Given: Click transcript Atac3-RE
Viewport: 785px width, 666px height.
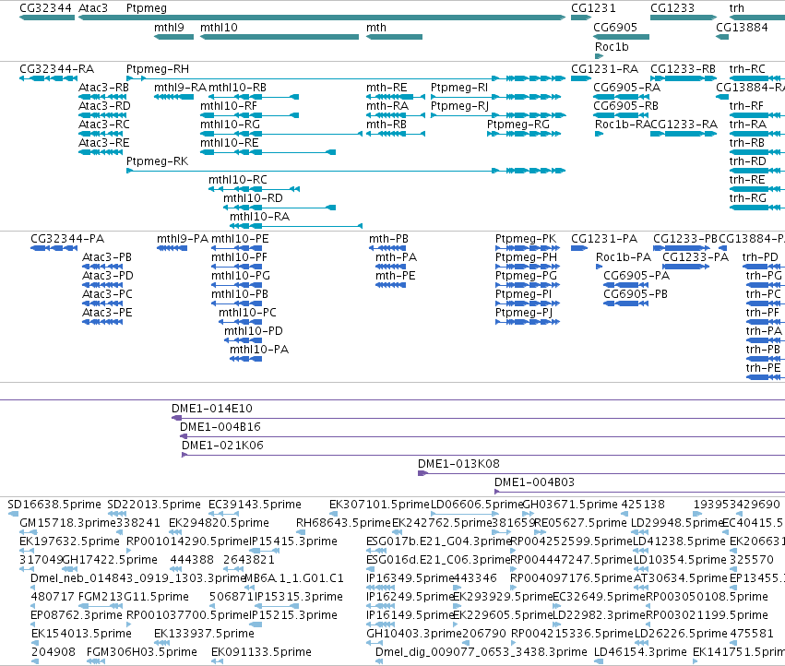Looking at the screenshot, I should point(104,143).
